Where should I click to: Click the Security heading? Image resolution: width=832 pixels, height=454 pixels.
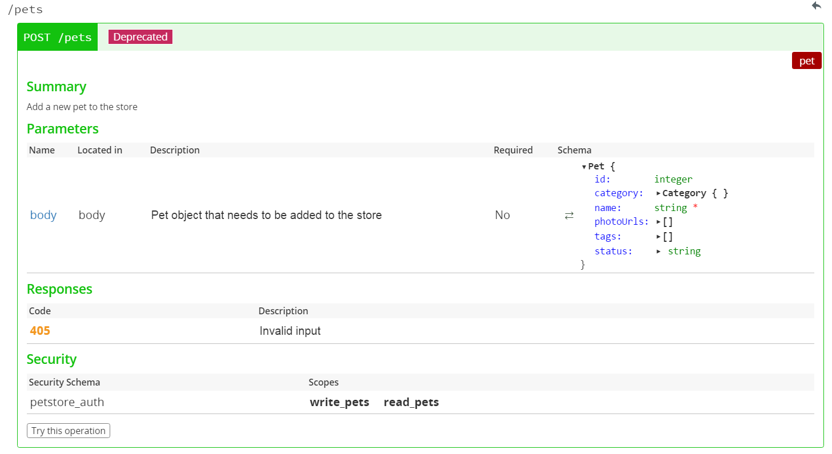coord(51,359)
